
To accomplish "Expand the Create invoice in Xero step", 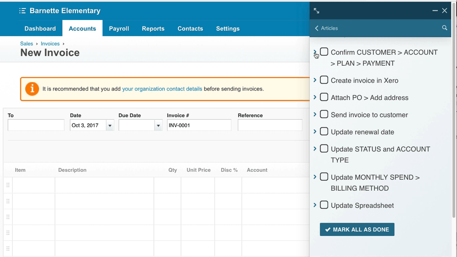I will tap(315, 80).
